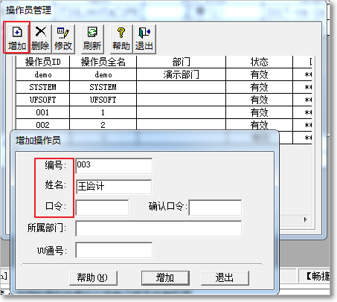The height and width of the screenshot is (302, 337).
Task: Confirm with the dialog's 增加 button
Action: tap(165, 277)
